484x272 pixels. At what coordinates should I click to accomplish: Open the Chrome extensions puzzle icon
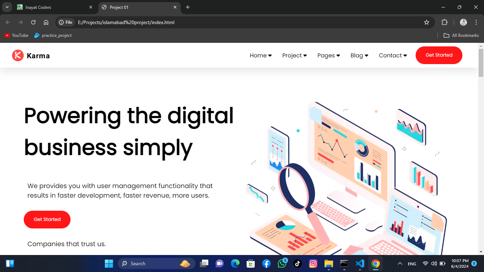click(444, 22)
